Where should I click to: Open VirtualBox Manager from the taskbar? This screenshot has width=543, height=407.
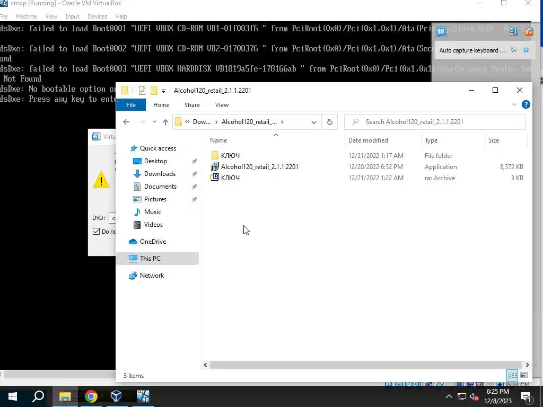[116, 396]
